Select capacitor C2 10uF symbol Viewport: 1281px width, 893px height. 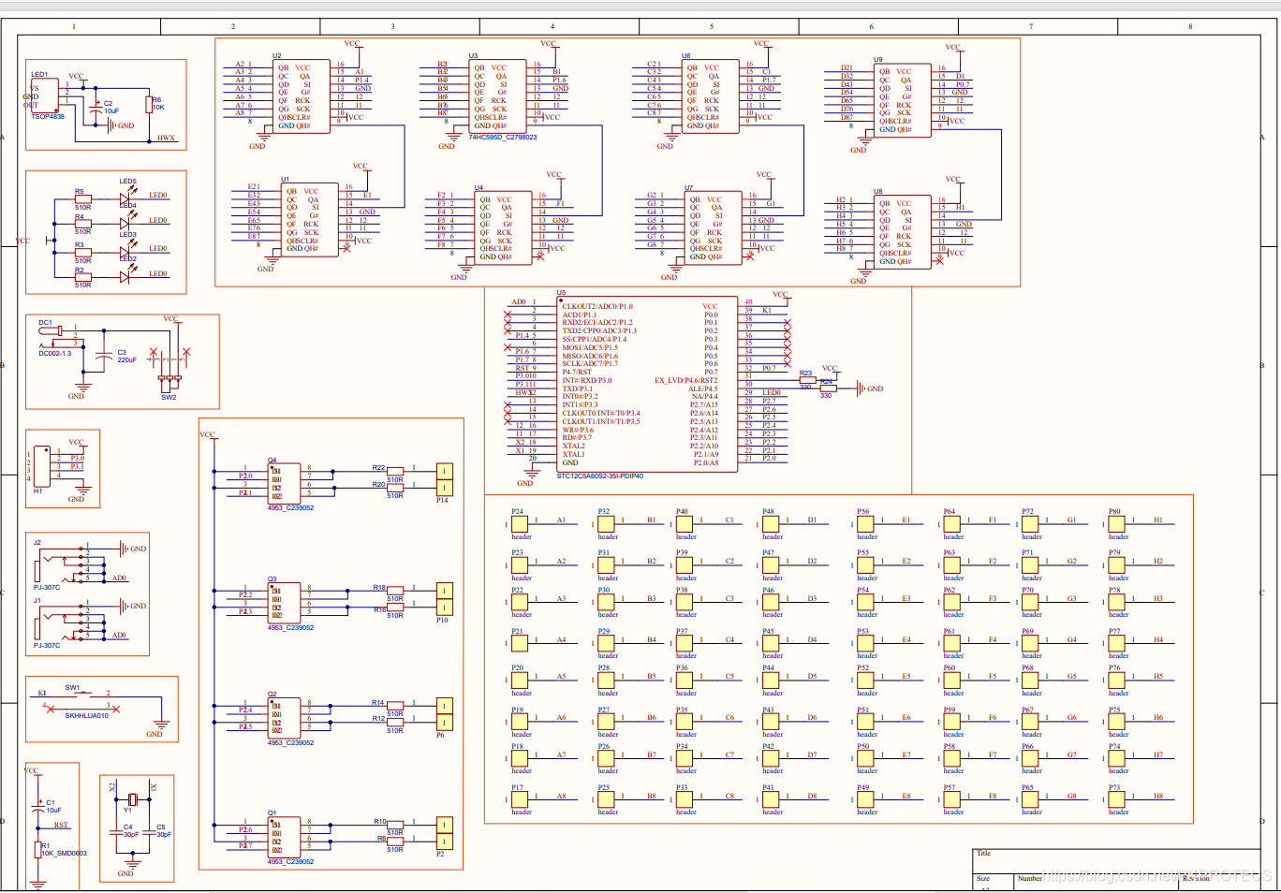(96, 110)
